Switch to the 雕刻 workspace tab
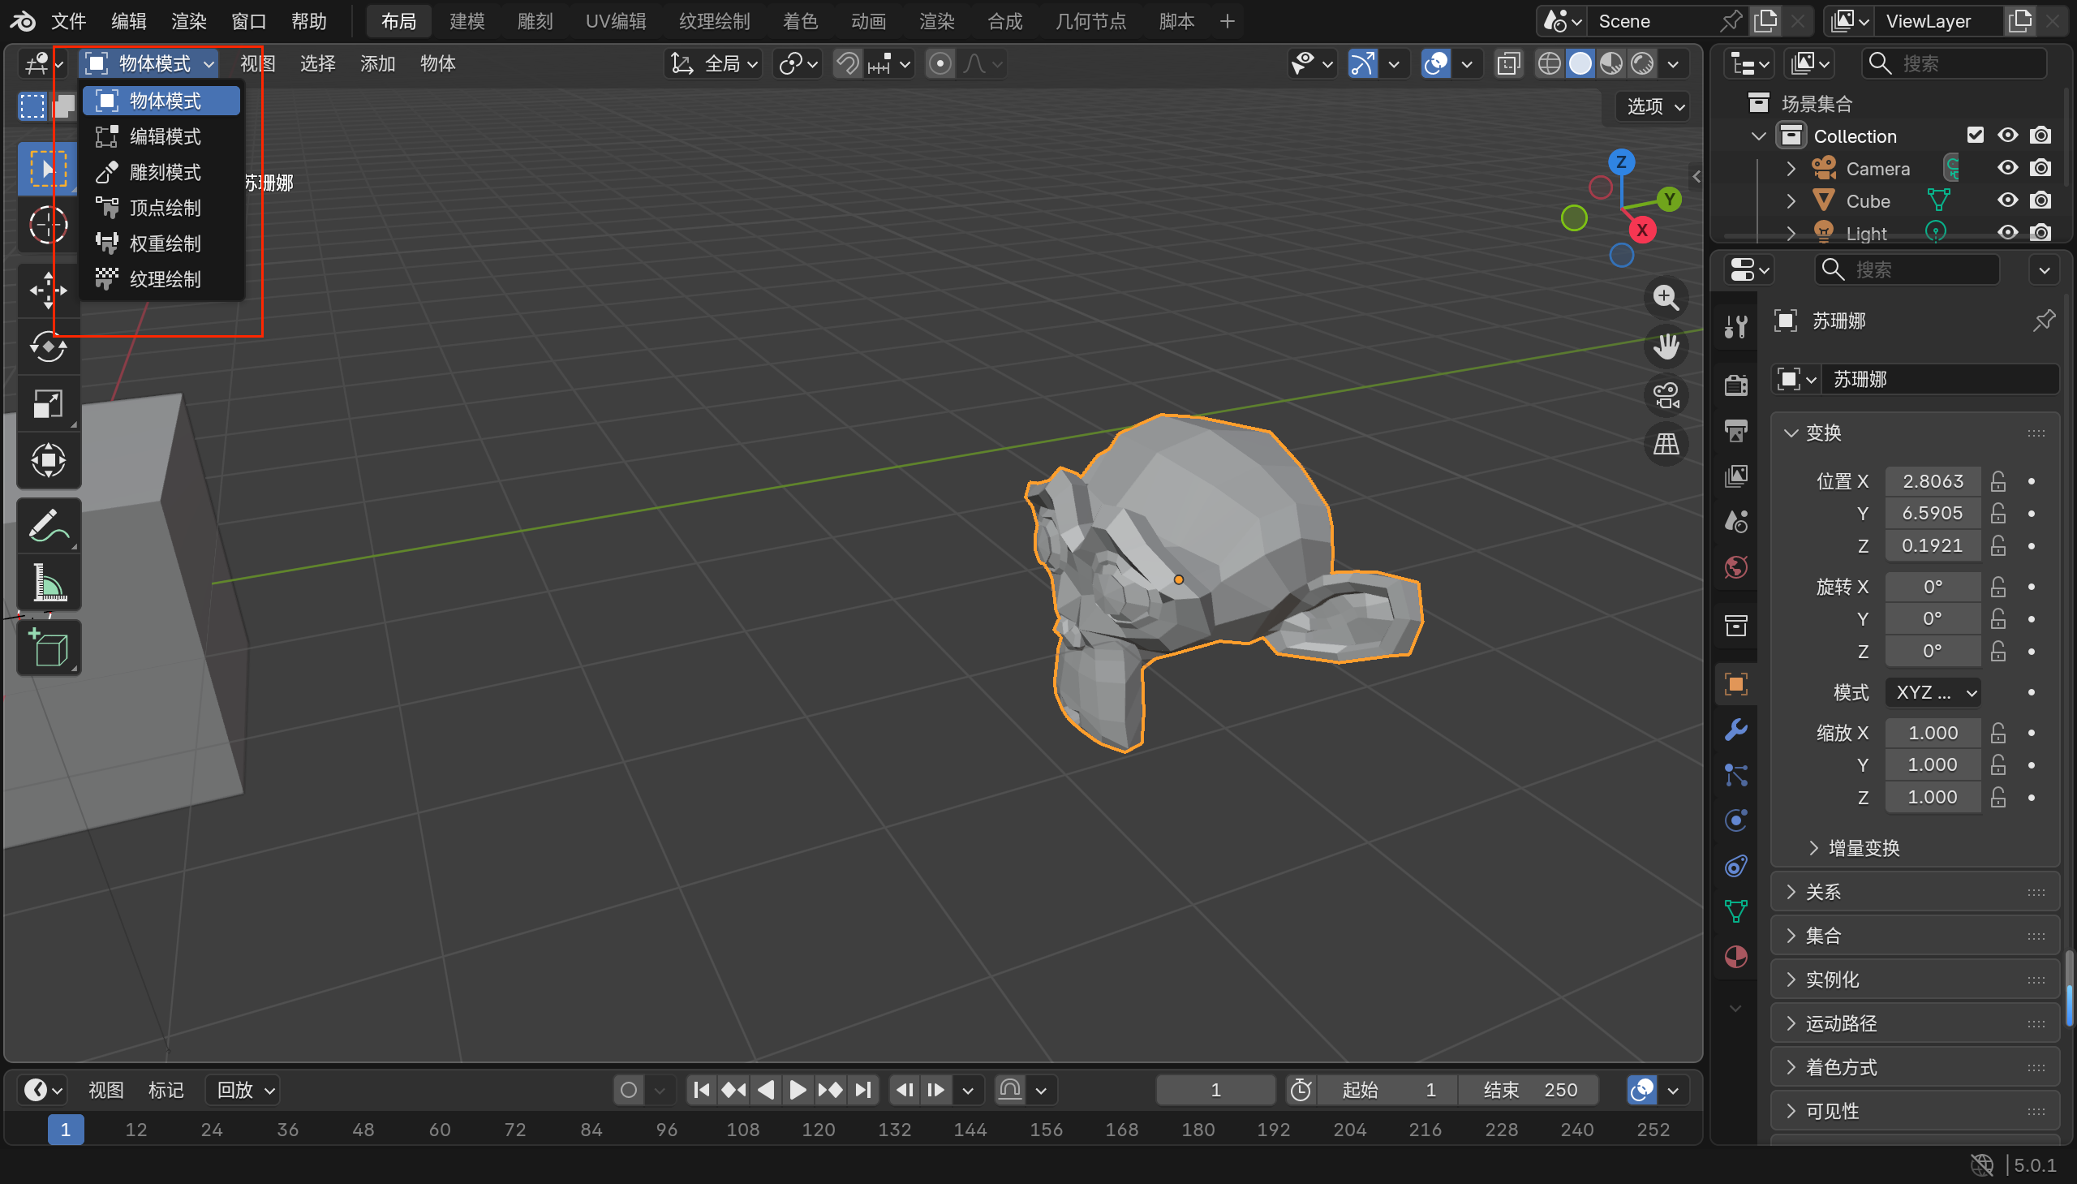Image resolution: width=2077 pixels, height=1184 pixels. click(534, 21)
